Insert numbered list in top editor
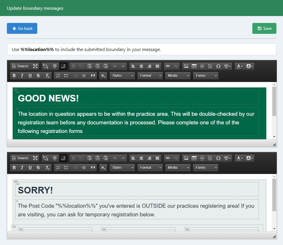Screen dimensions: 283x245 coord(58,76)
